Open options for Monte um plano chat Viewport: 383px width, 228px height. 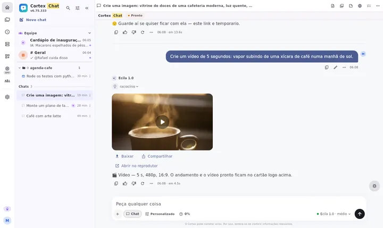[x=90, y=106]
